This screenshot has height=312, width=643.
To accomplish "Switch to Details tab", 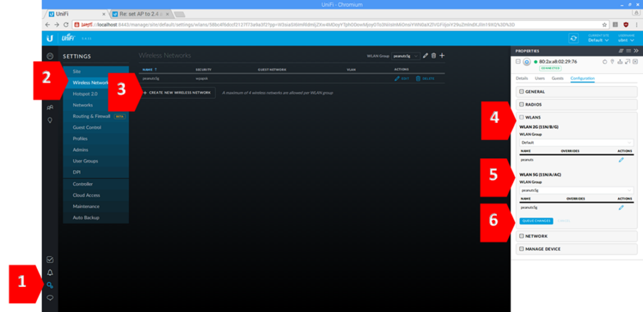I will [x=522, y=78].
